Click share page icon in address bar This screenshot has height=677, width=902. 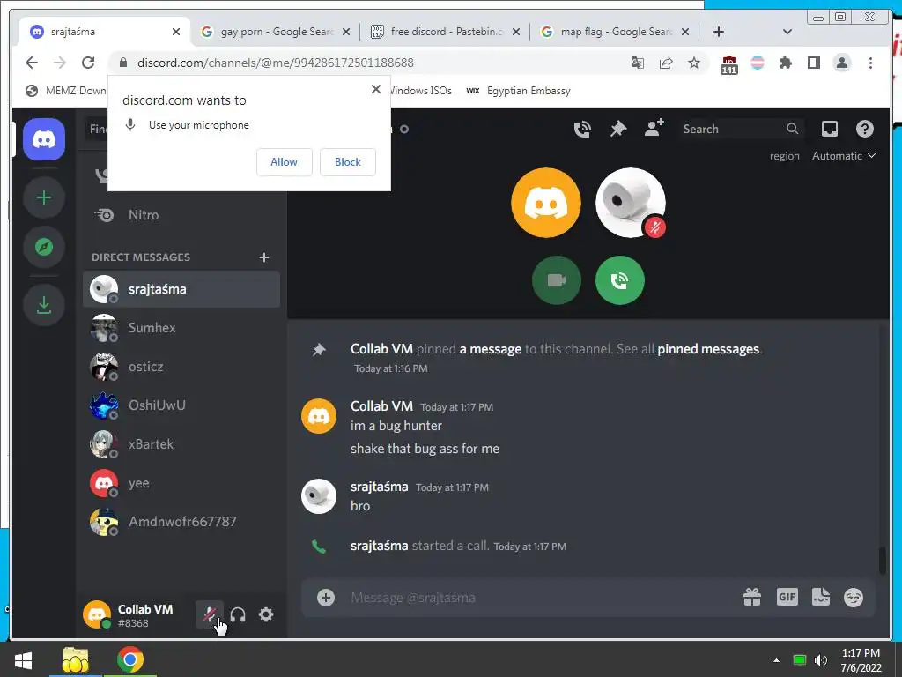pyautogui.click(x=666, y=63)
